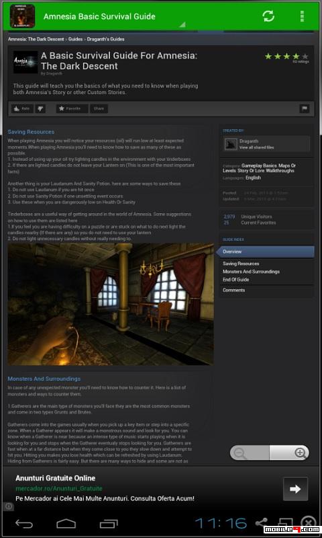Click the 2,979 Unique Visitors count
The height and width of the screenshot is (538, 322).
(248, 217)
